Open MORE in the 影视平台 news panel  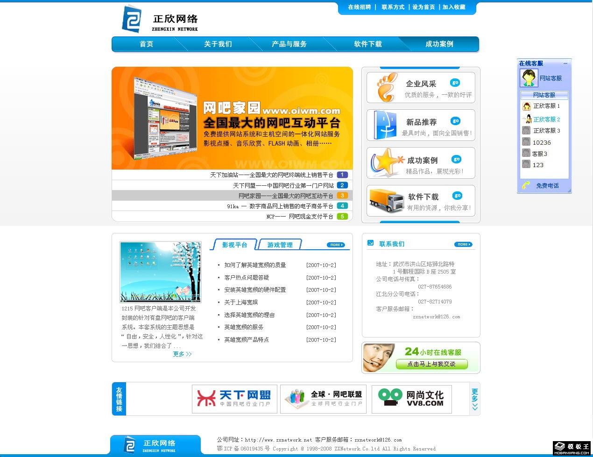pyautogui.click(x=336, y=245)
